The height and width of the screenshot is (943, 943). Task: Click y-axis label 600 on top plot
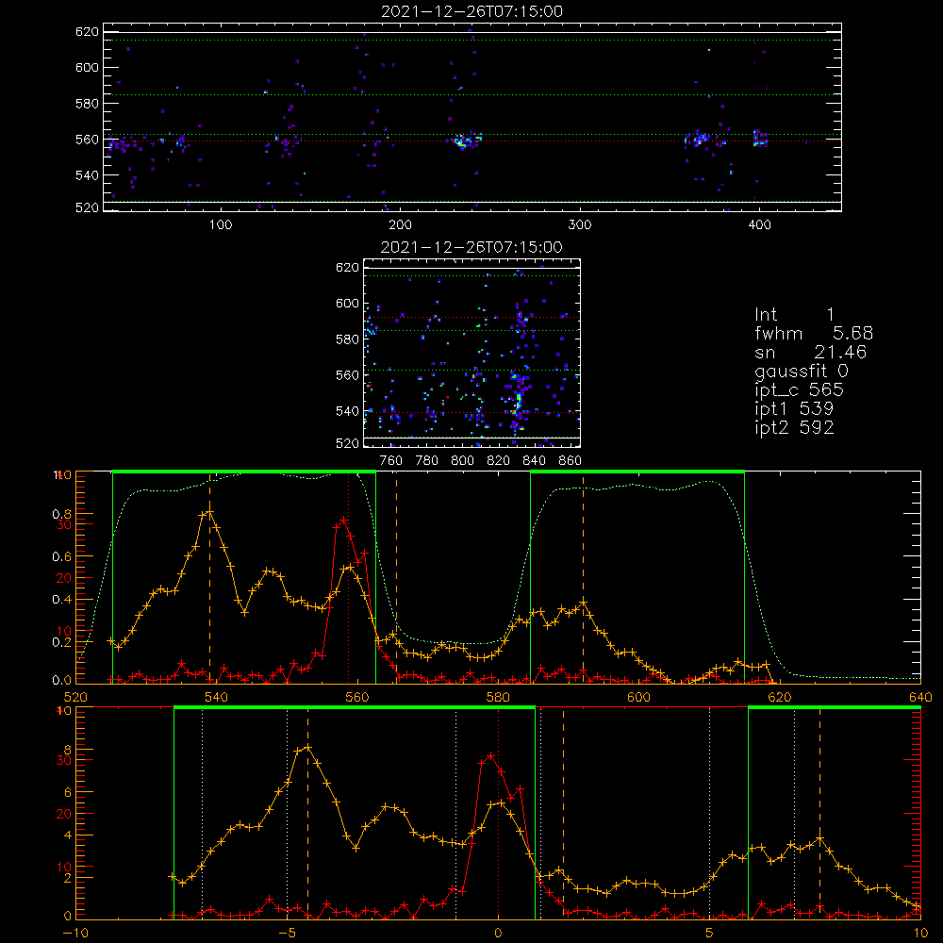click(x=87, y=67)
